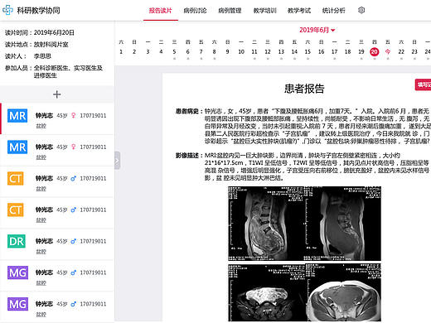Select the 教学考试 tab

click(299, 11)
